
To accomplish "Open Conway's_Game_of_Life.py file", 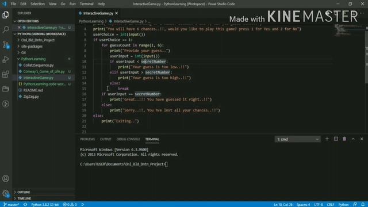I will (x=44, y=71).
